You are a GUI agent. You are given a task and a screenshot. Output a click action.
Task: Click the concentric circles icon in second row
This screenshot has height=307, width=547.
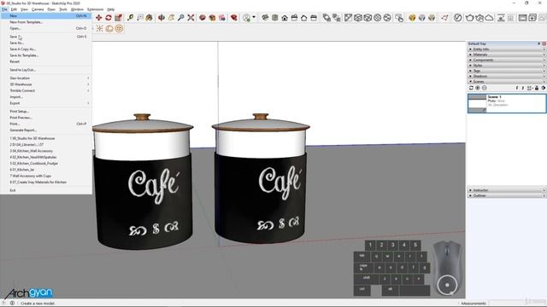(119, 28)
